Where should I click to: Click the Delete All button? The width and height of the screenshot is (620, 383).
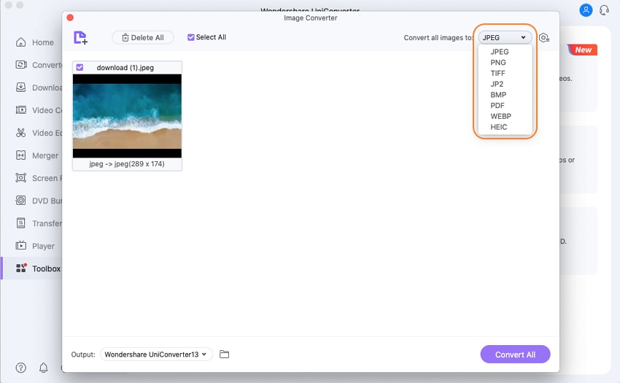(x=143, y=38)
